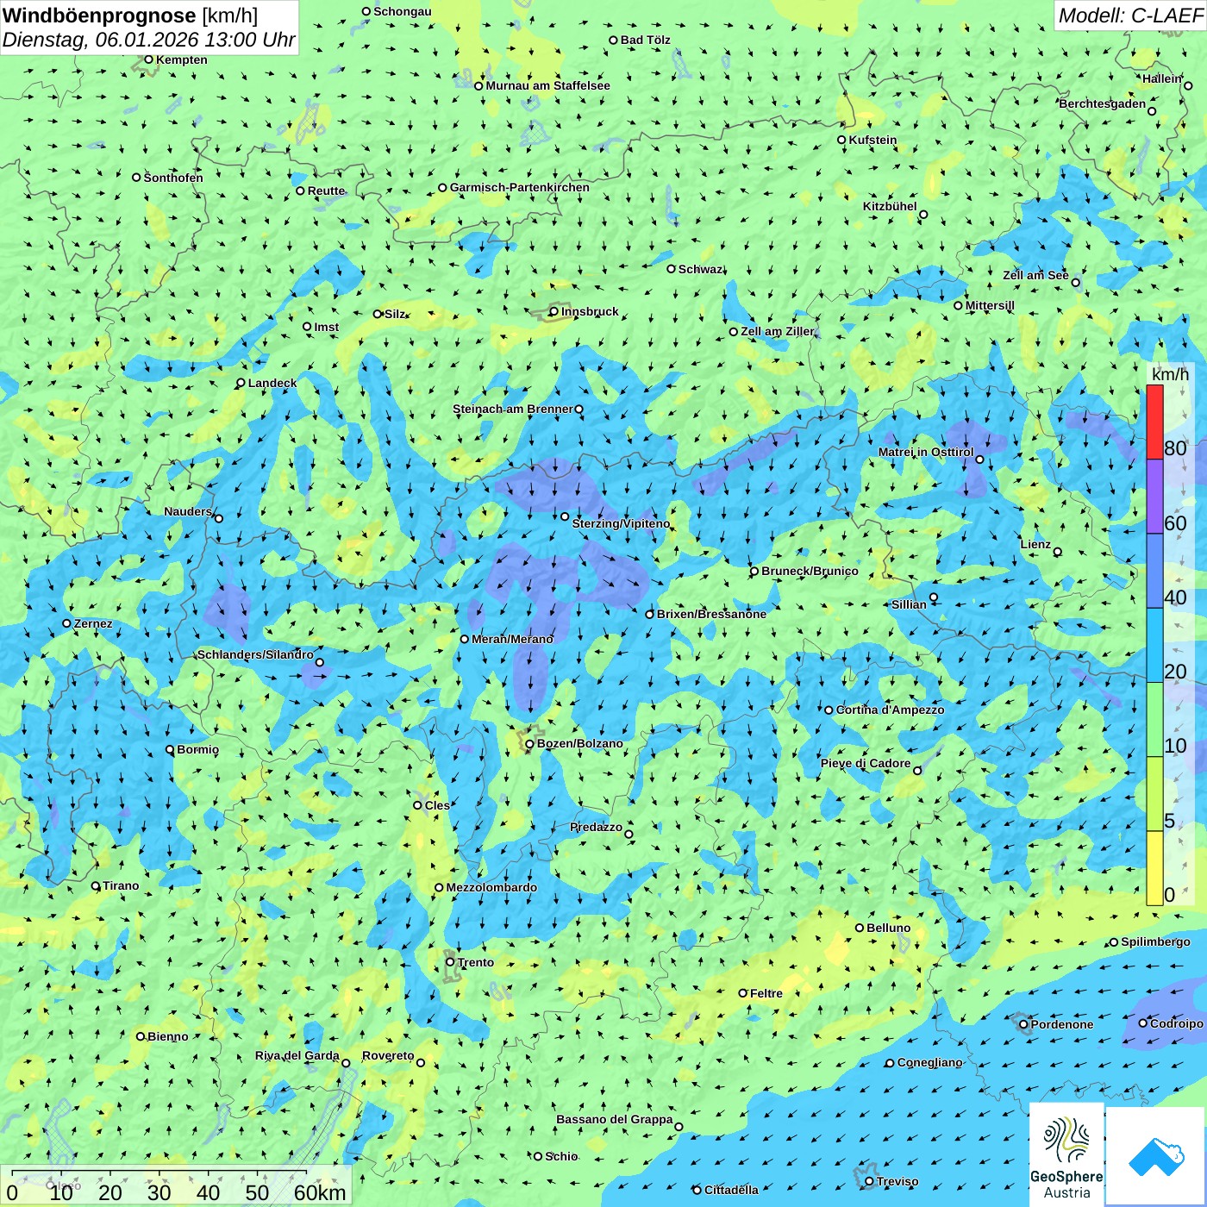Click the Reutte label

(x=327, y=191)
